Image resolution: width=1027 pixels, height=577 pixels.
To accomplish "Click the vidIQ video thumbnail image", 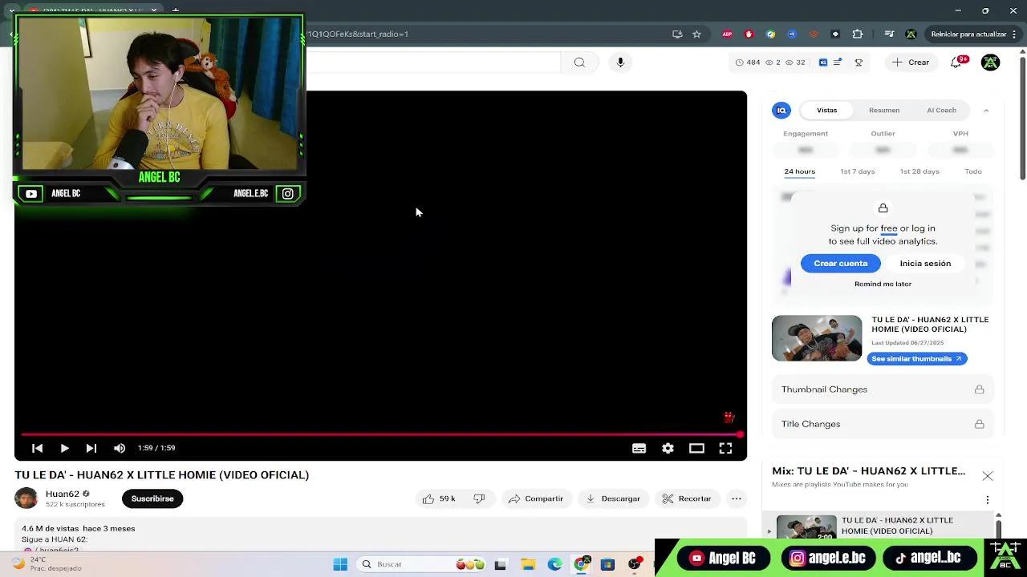I will 817,338.
